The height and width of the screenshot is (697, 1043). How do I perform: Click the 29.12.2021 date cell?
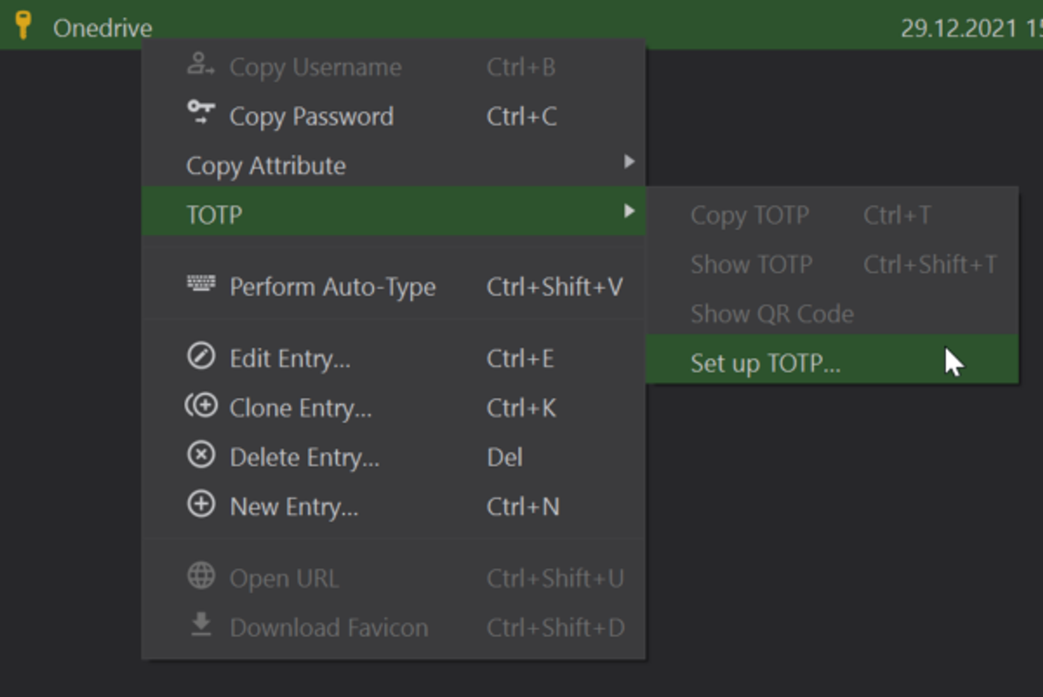pos(971,28)
